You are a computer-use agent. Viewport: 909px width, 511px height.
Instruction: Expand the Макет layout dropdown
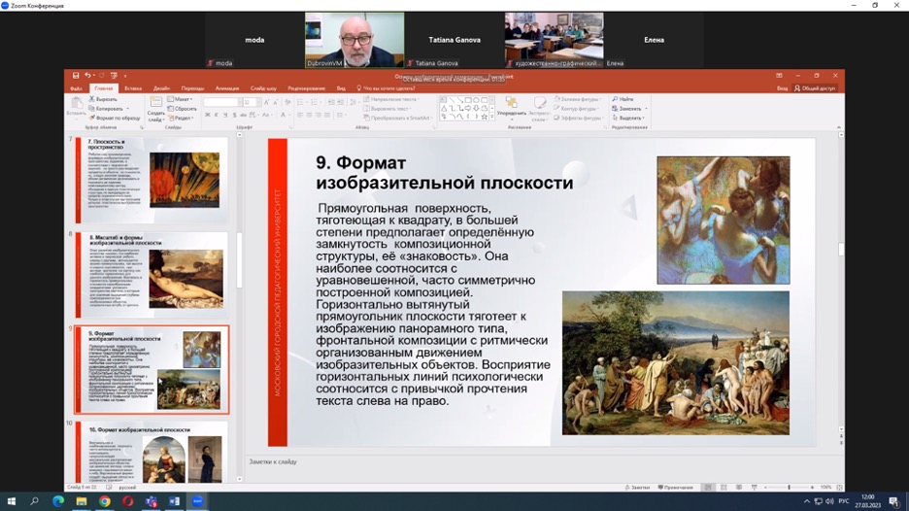182,99
